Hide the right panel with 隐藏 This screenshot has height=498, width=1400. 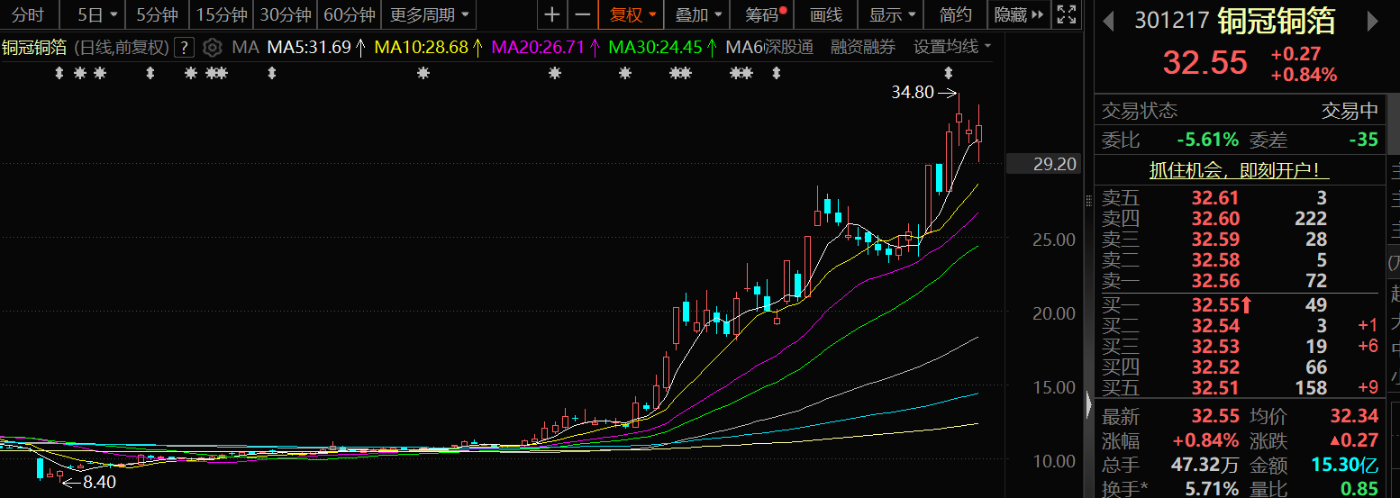(x=1019, y=14)
